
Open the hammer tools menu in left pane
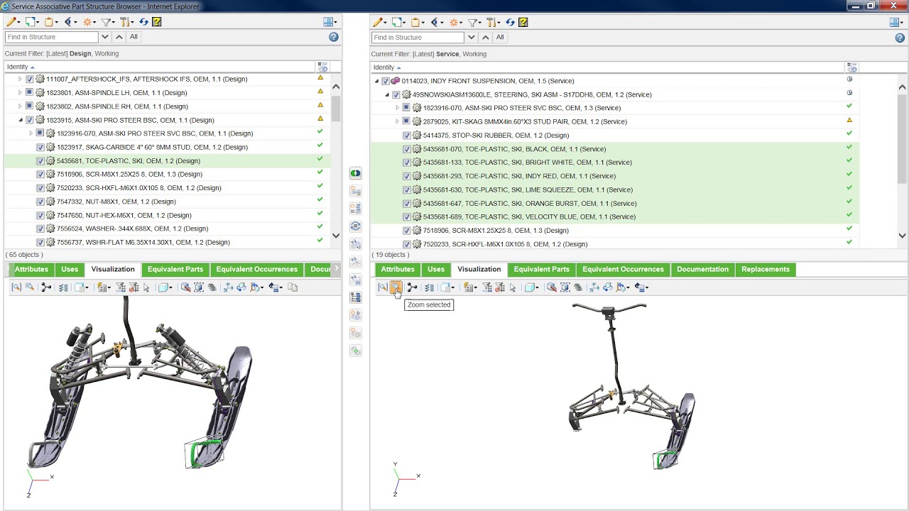[126, 22]
